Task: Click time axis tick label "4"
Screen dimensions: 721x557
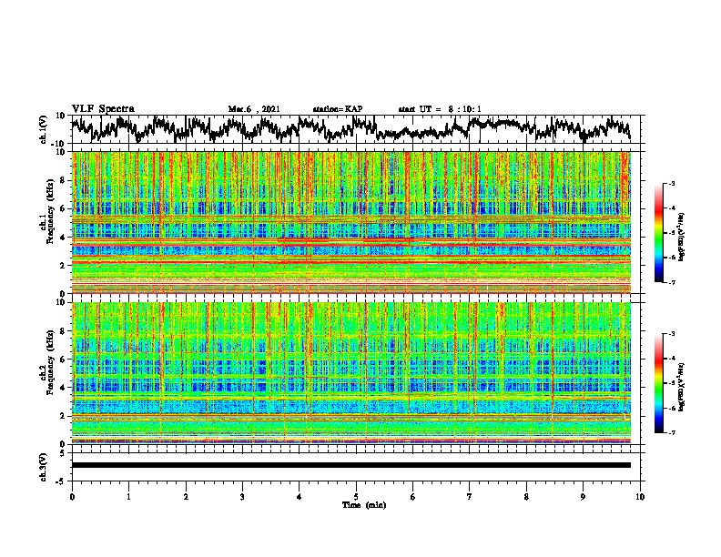Action: pyautogui.click(x=300, y=497)
